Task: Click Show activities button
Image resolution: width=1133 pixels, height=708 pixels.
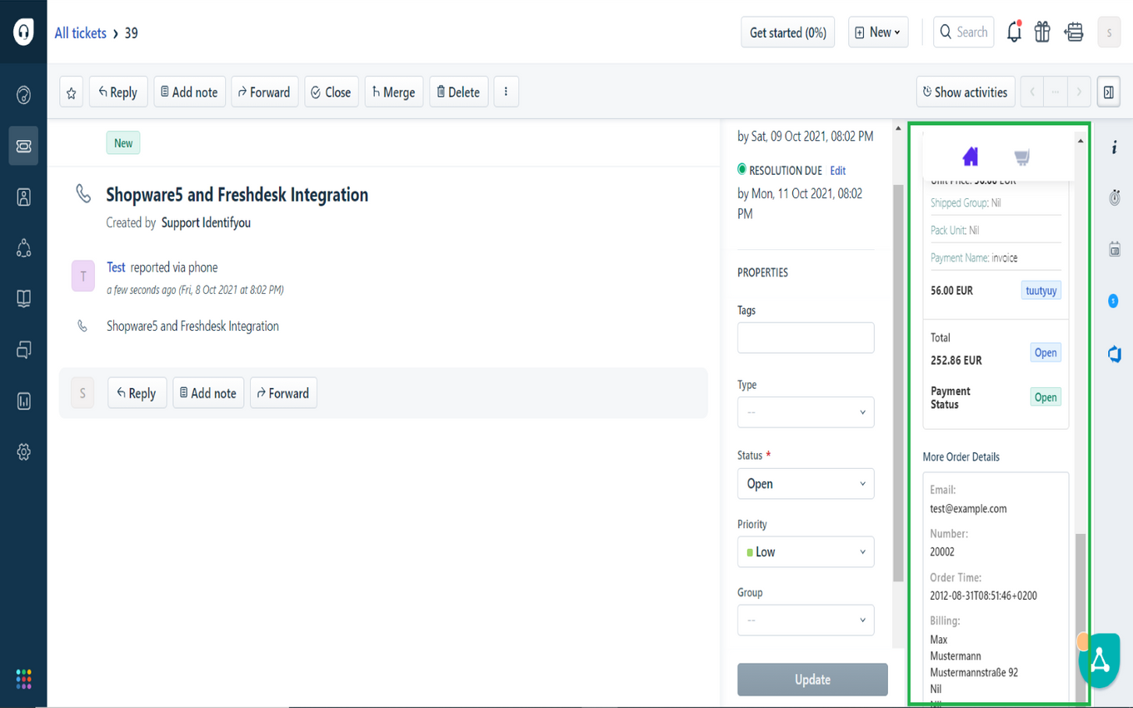Action: [x=966, y=92]
